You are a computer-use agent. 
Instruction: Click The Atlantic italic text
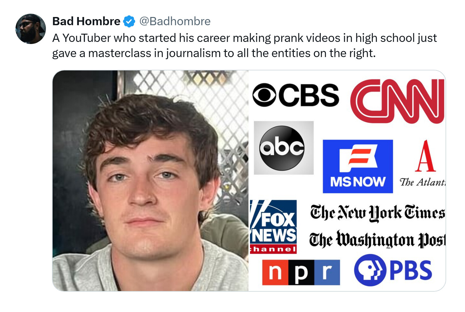(x=422, y=182)
